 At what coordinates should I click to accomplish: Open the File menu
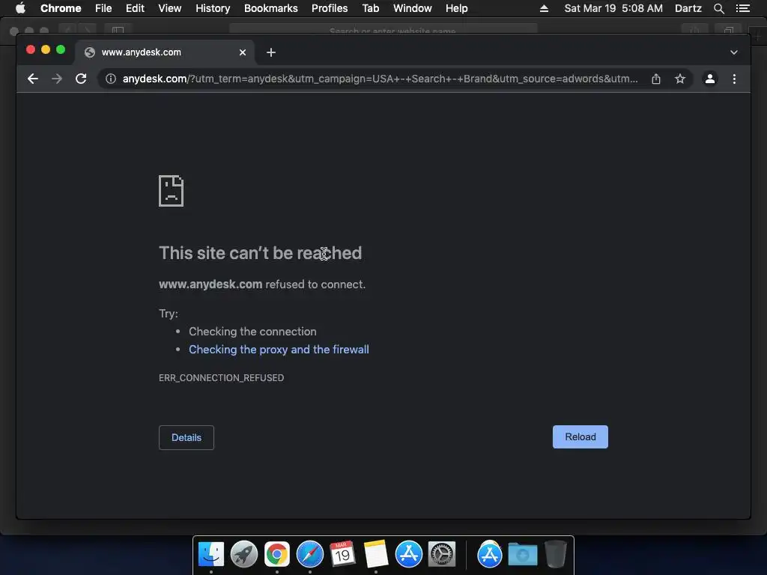pyautogui.click(x=103, y=8)
